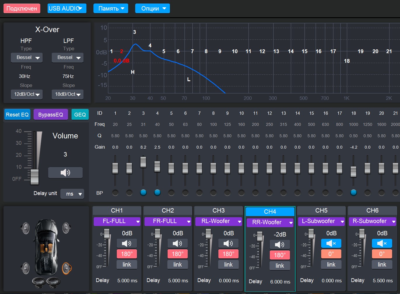This screenshot has width=400, height=294.
Task: Mute CH1 using its speaker icon
Action: (x=127, y=243)
